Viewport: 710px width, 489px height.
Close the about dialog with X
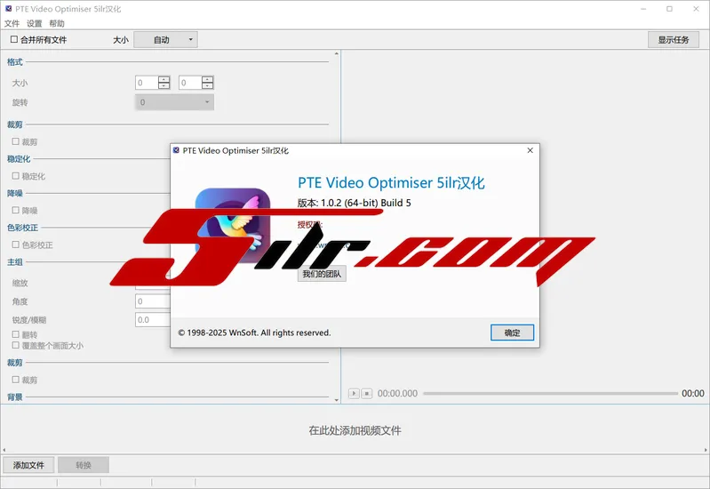point(531,150)
